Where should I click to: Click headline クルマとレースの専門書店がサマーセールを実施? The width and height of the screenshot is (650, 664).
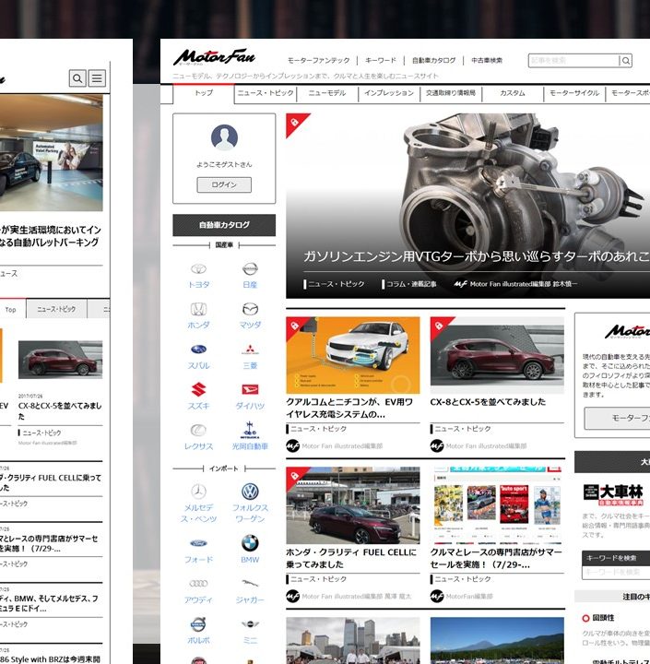pyautogui.click(x=496, y=558)
